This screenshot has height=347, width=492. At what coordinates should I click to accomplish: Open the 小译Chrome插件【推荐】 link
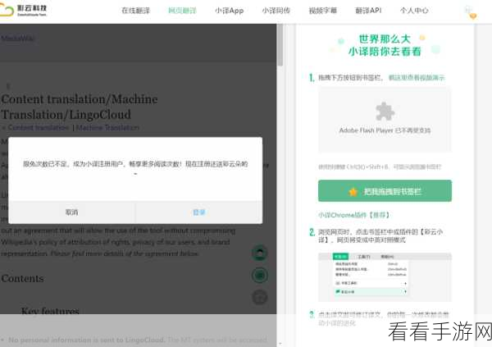point(354,215)
